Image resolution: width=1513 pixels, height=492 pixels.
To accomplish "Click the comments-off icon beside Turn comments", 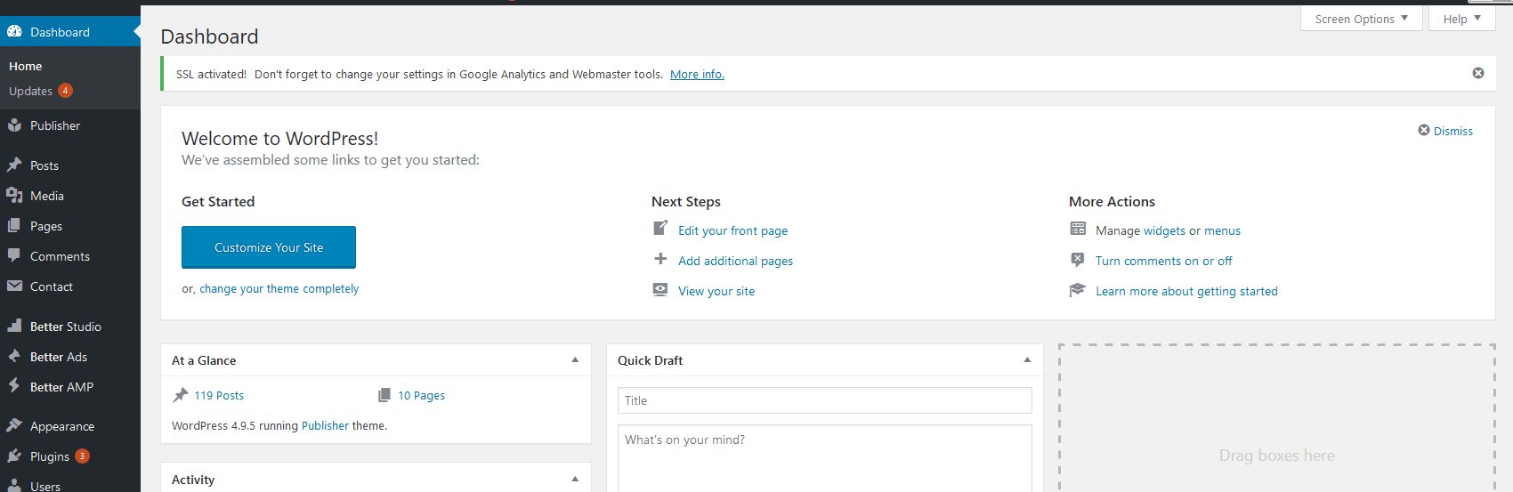I will (x=1078, y=260).
